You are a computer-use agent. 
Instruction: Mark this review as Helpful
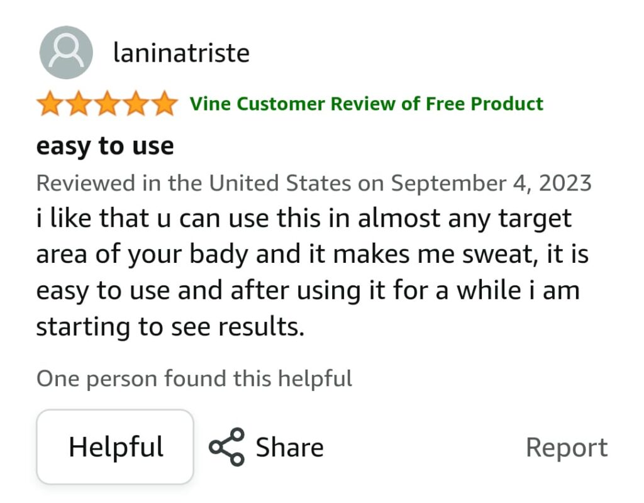pos(115,447)
